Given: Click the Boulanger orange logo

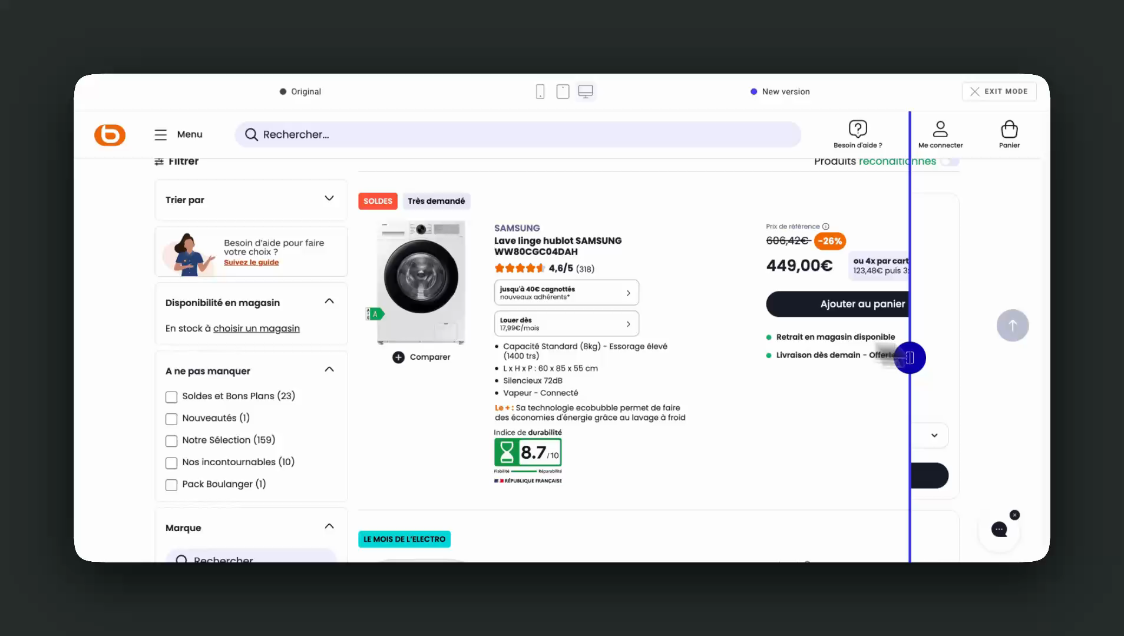Looking at the screenshot, I should pos(110,135).
